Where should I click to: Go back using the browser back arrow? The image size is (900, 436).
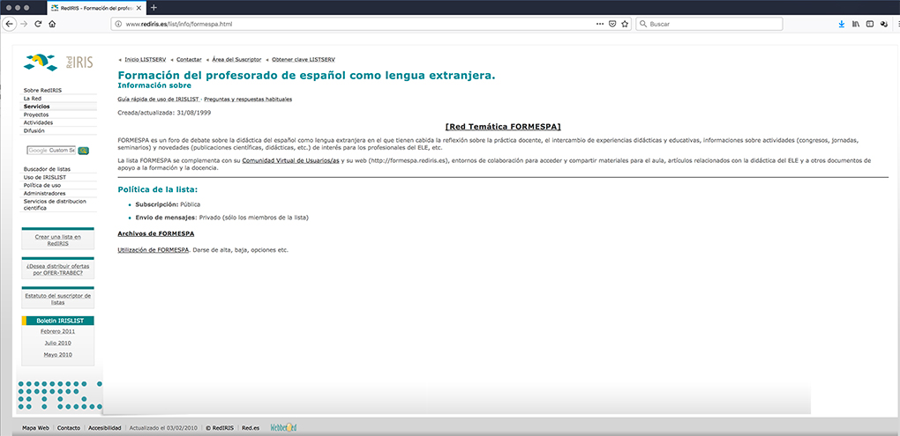click(x=9, y=24)
